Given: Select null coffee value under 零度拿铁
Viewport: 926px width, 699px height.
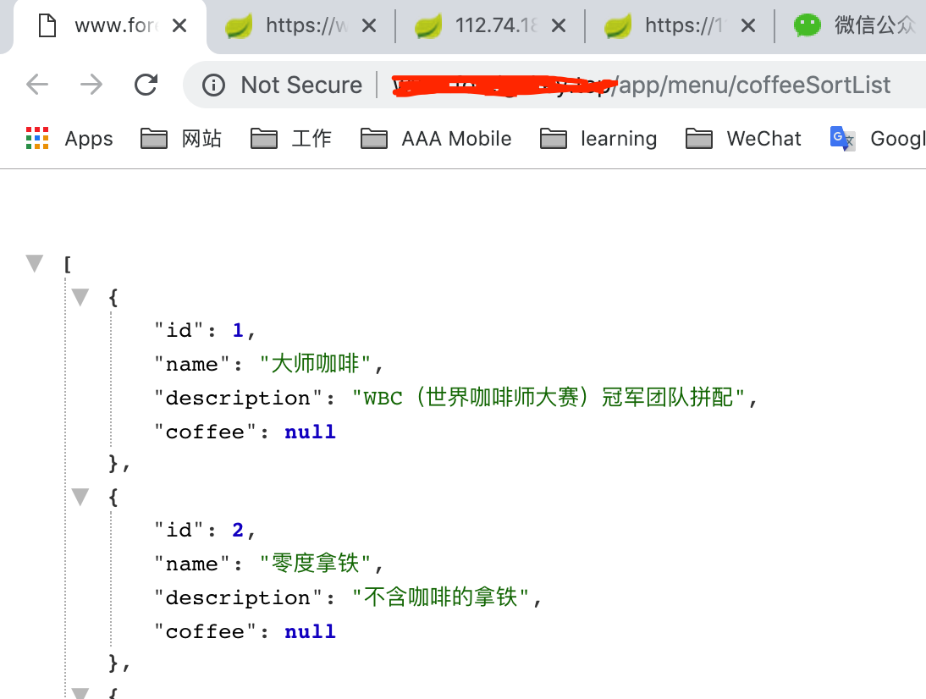Looking at the screenshot, I should [310, 631].
